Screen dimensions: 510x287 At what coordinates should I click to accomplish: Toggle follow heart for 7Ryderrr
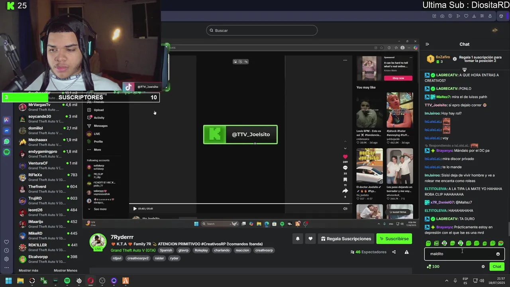tap(310, 239)
